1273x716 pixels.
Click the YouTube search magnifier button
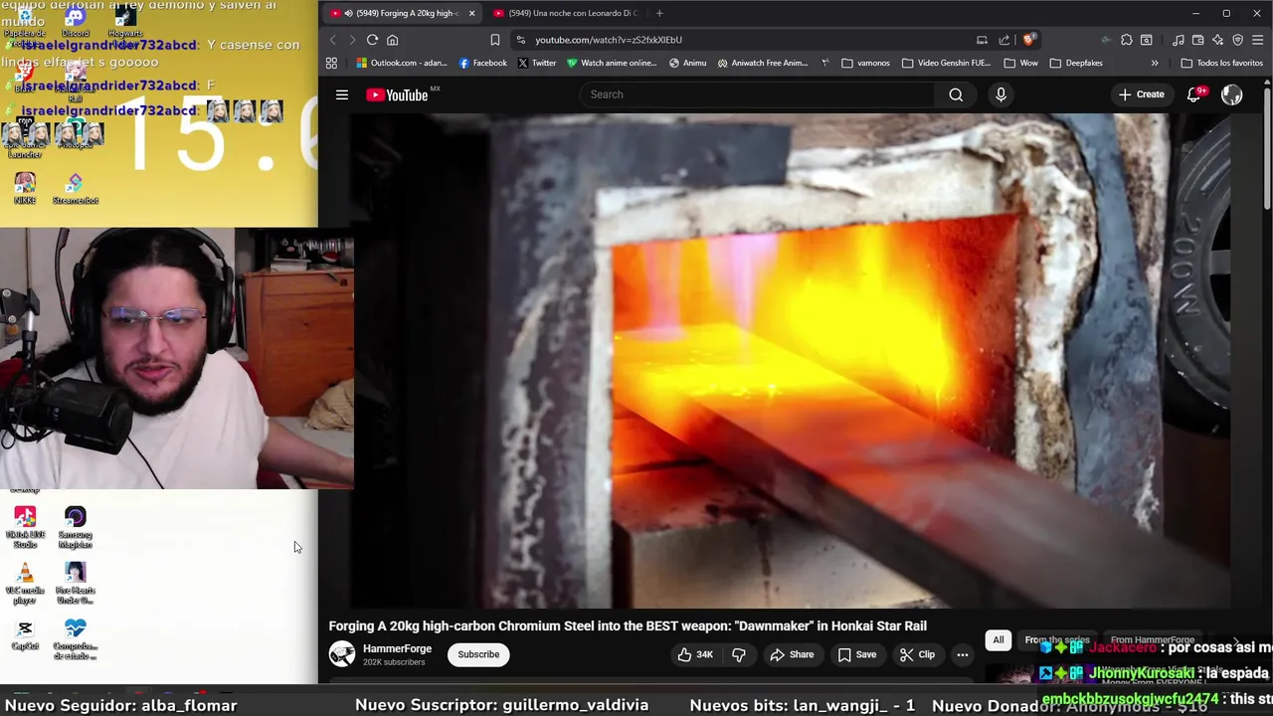[x=956, y=94]
